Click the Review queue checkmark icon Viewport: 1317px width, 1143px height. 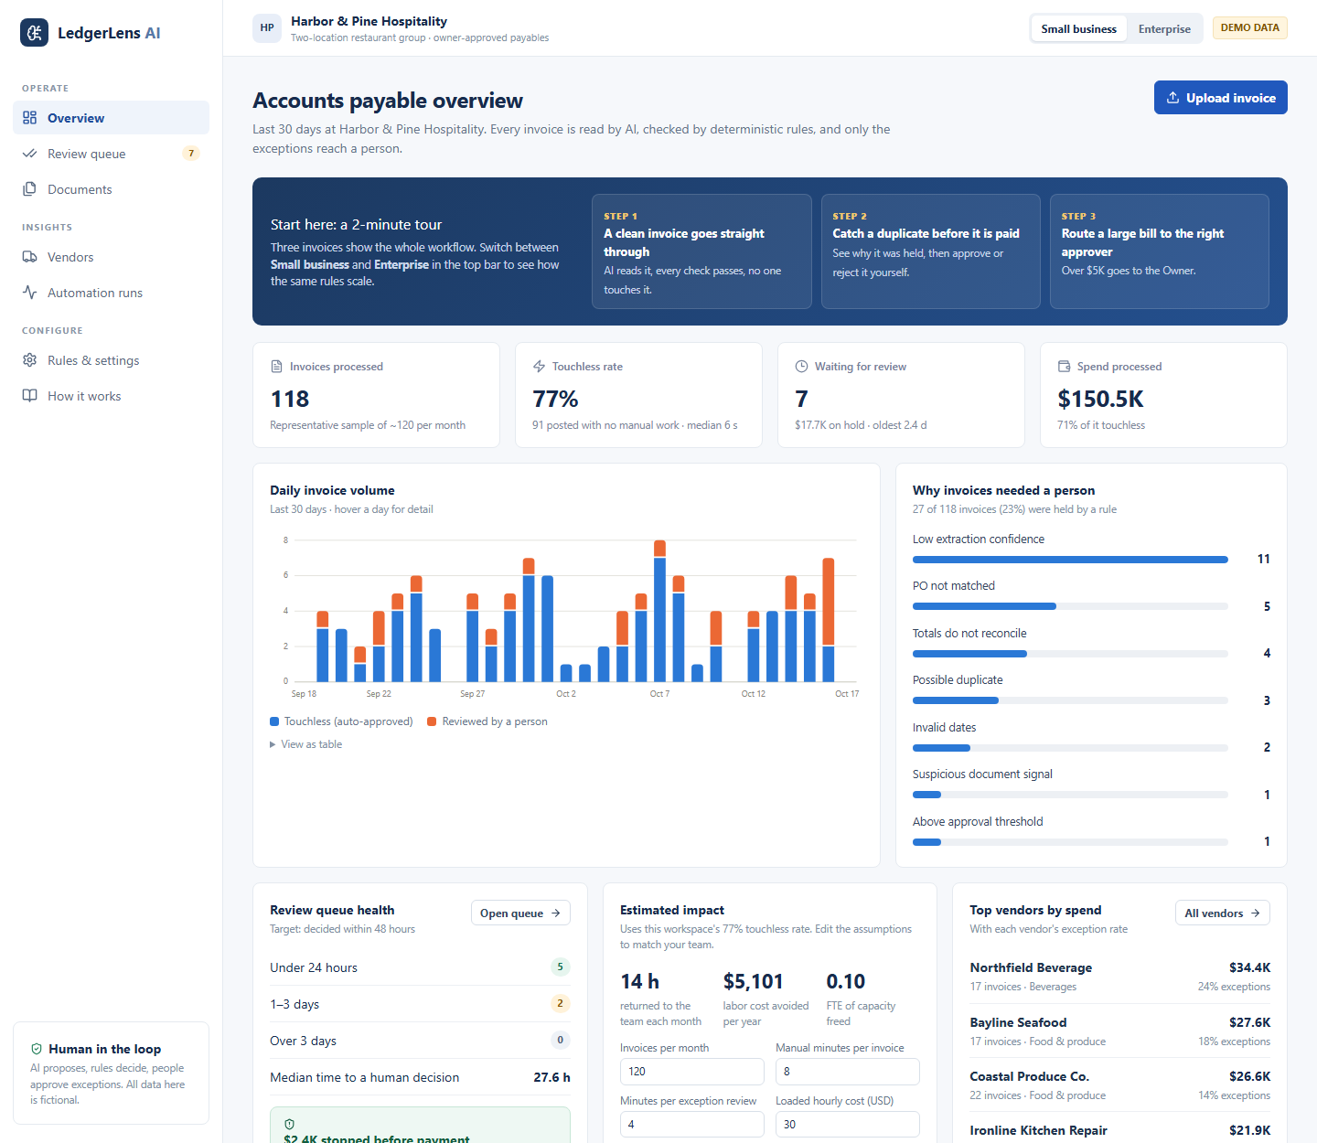30,154
